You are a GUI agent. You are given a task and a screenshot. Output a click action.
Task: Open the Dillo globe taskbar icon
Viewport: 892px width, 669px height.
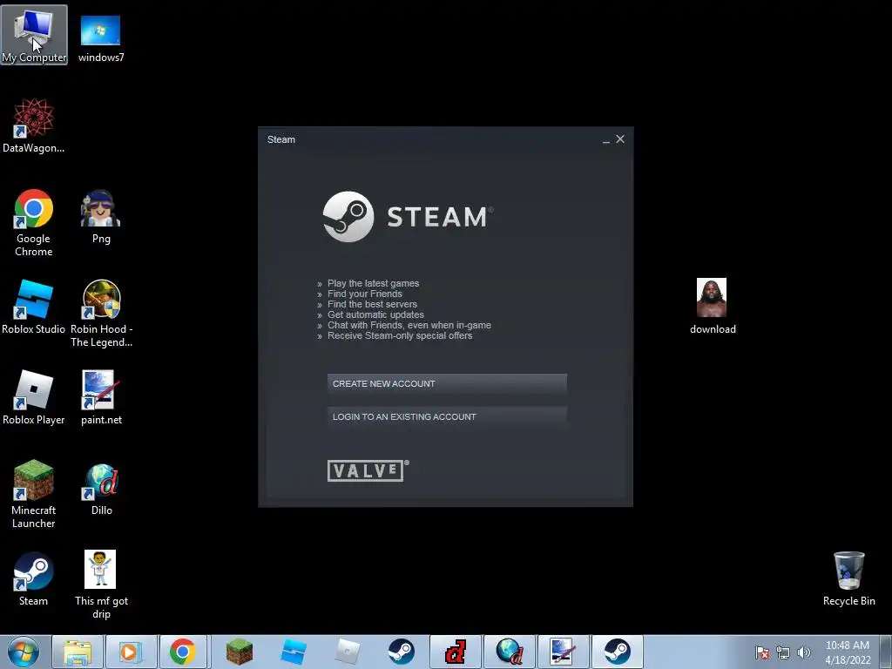(509, 652)
